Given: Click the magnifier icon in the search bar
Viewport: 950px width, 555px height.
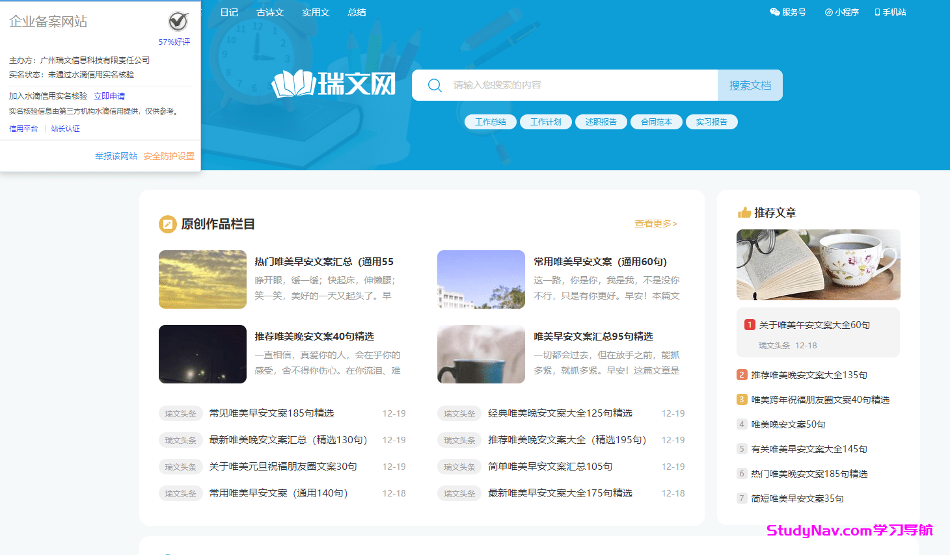Looking at the screenshot, I should (x=434, y=84).
